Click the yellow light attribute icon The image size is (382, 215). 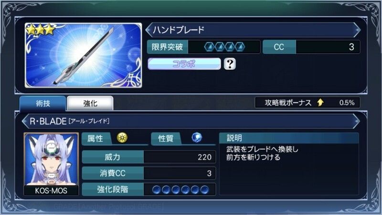pos(122,137)
